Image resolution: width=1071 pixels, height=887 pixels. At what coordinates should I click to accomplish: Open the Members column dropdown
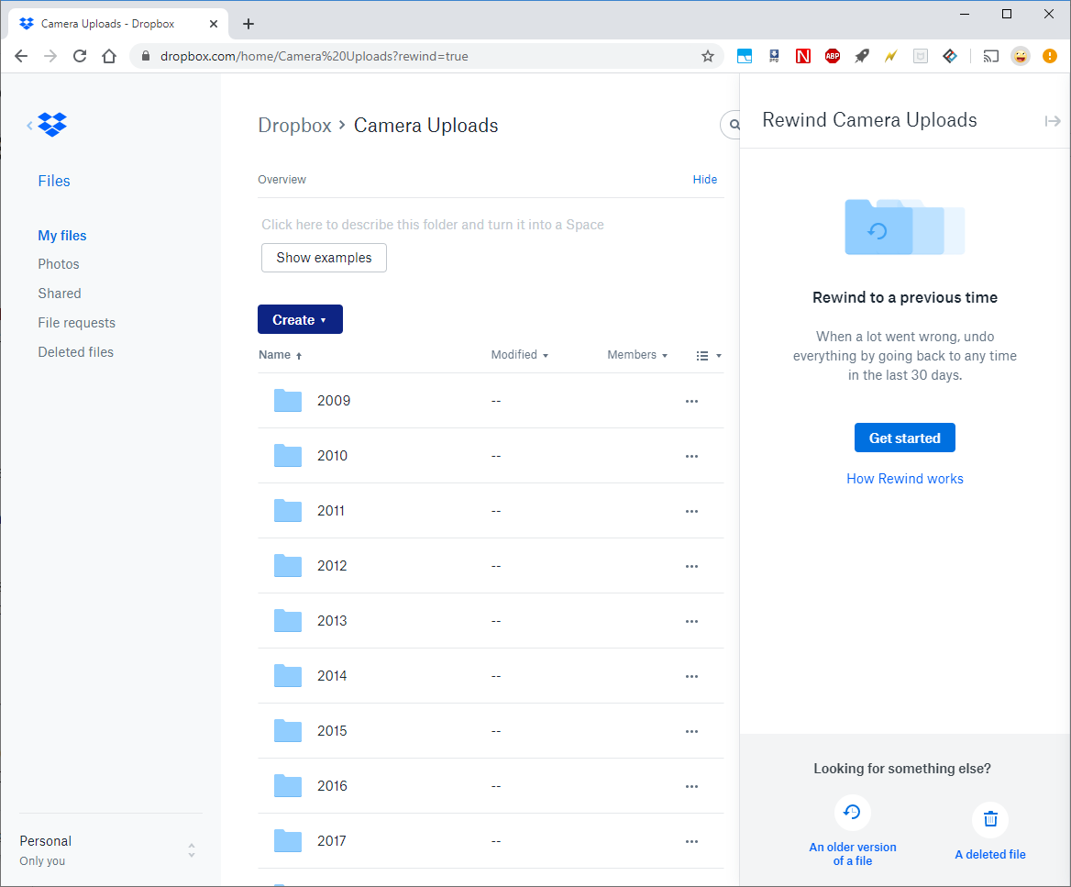click(637, 355)
